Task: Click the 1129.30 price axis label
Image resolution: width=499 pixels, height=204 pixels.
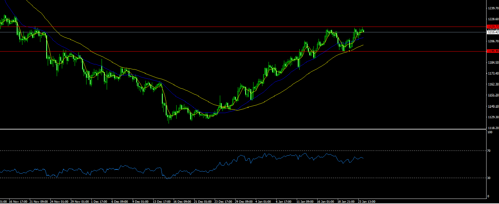Action: (x=493, y=117)
